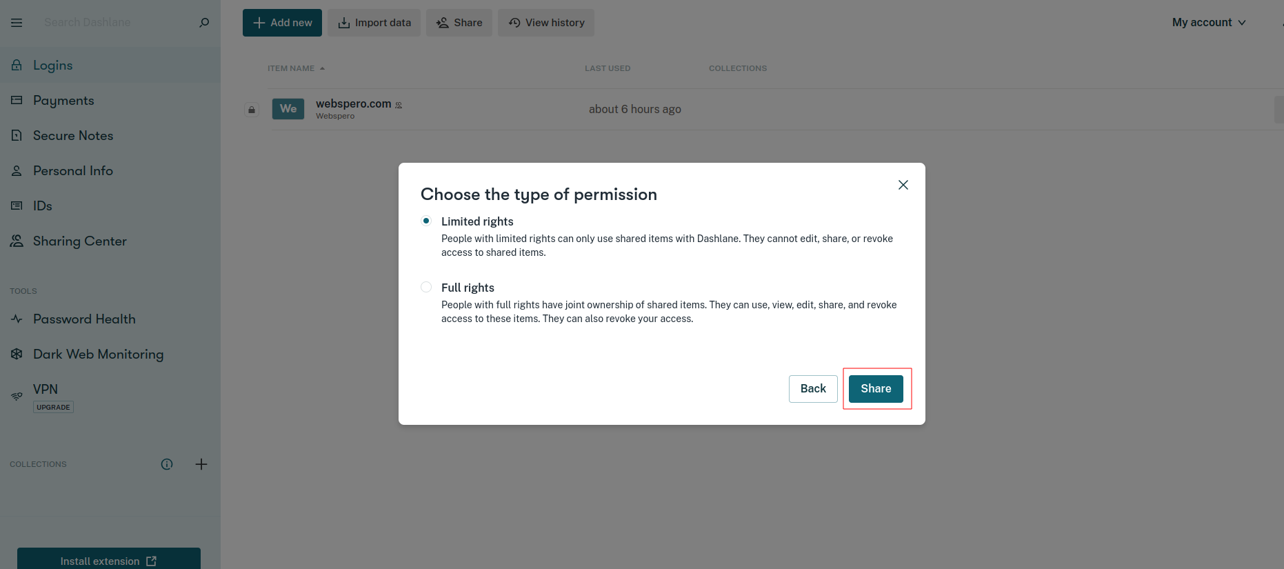Click the Add new button

point(282,23)
